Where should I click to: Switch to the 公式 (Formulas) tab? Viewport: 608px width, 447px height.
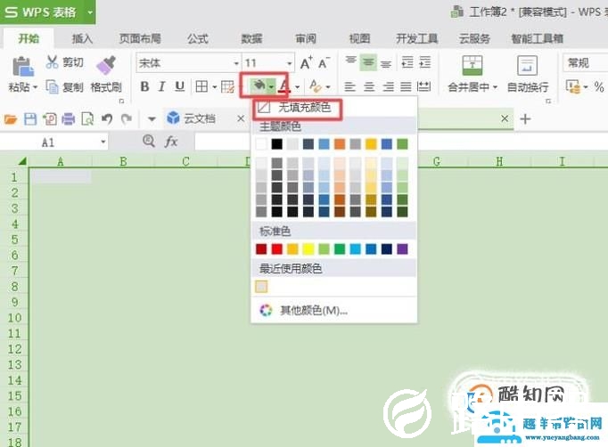tap(198, 39)
